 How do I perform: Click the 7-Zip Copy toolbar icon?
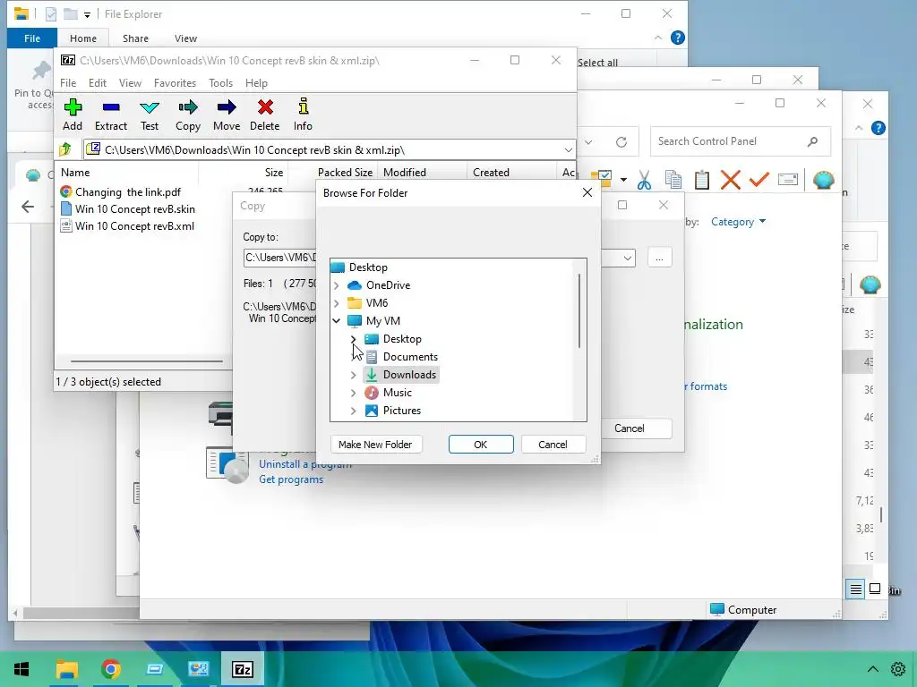tap(188, 107)
